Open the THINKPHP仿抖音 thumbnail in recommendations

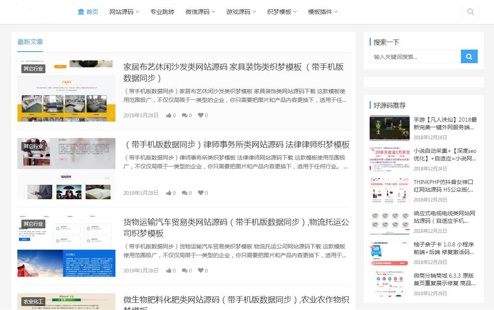390,191
